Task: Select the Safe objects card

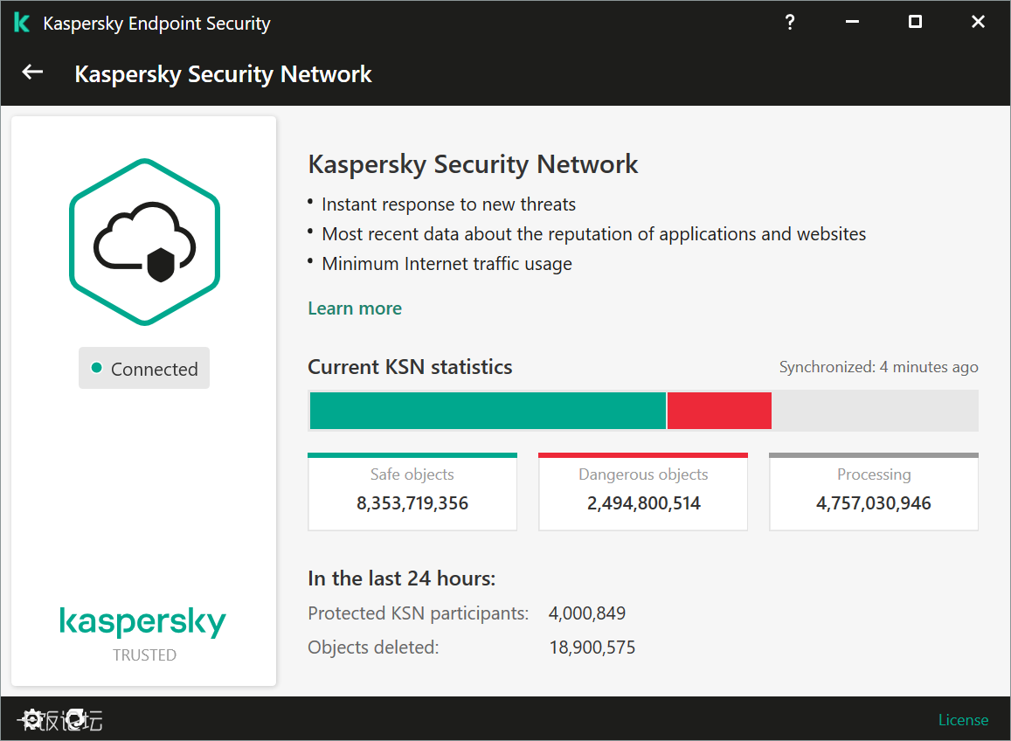Action: pos(412,492)
